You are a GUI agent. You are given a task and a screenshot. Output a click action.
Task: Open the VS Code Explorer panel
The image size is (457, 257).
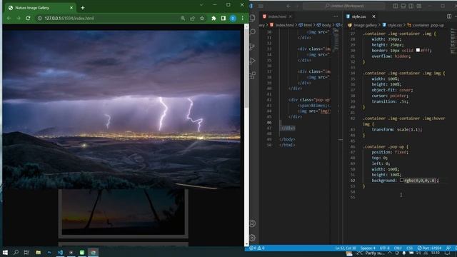tap(253, 18)
